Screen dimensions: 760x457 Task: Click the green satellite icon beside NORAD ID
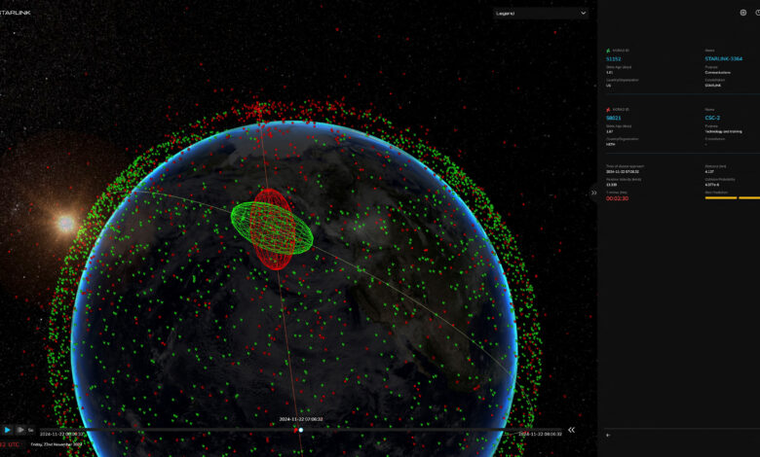click(x=608, y=51)
